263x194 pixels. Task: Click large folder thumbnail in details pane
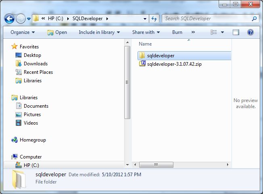click(x=19, y=179)
